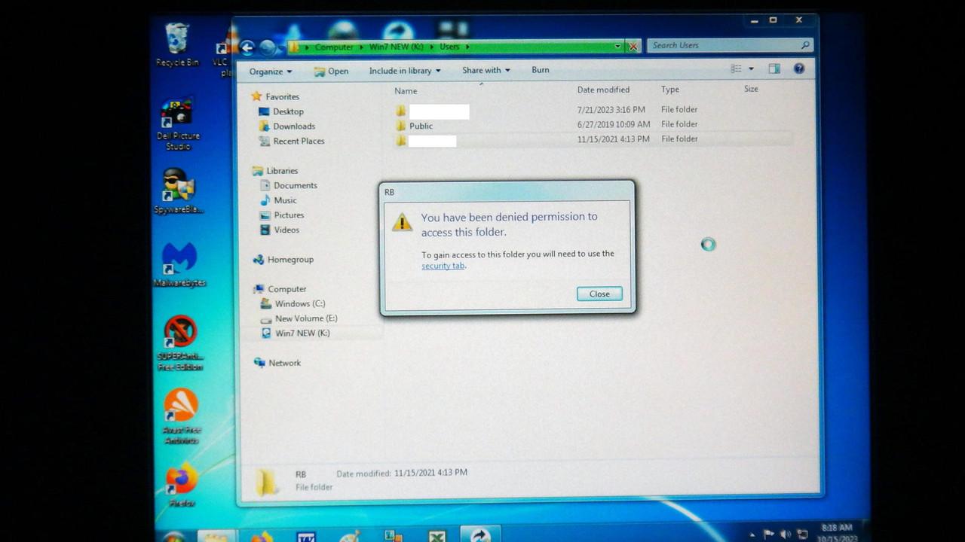Stop loading with the red X button

(633, 47)
